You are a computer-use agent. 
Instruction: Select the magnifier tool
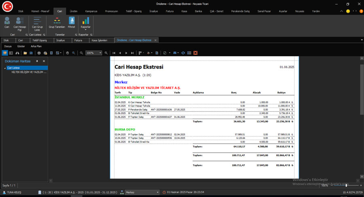click(74, 53)
